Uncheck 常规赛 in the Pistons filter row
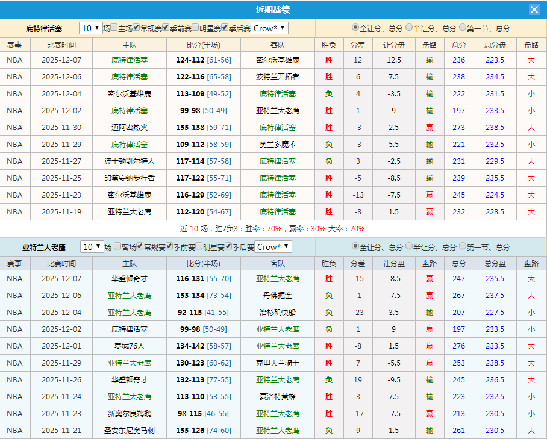Image resolution: width=547 pixels, height=439 pixels. (137, 27)
